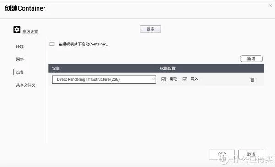Switch to the 环境 tab
Image resolution: width=275 pixels, height=167 pixels.
tap(20, 46)
